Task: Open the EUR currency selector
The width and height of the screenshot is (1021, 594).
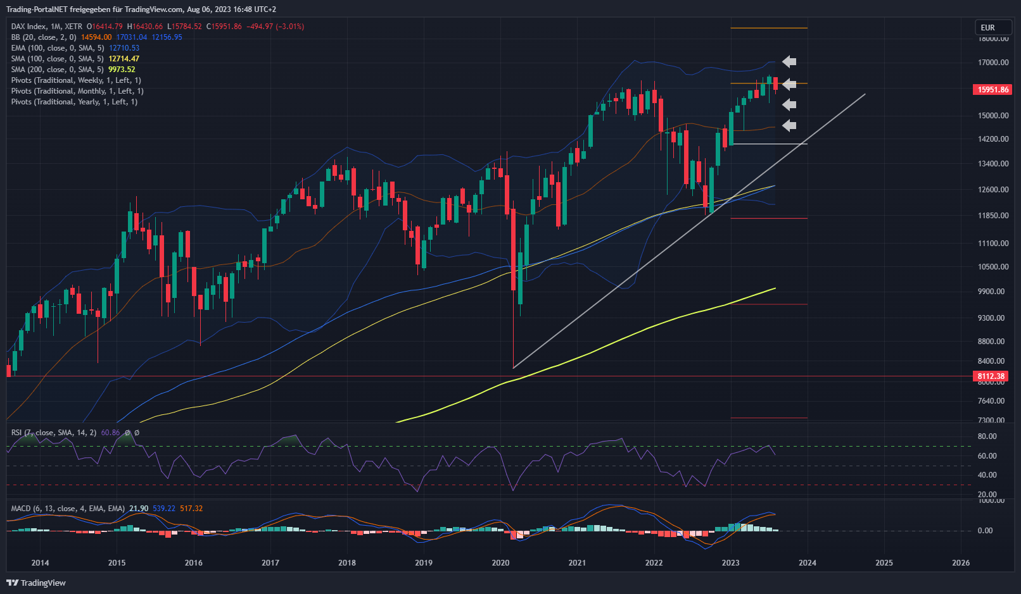Action: (x=992, y=27)
